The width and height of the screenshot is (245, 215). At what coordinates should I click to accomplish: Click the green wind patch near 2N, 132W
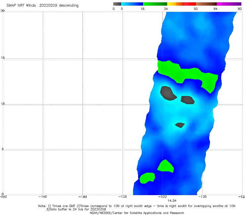coord(147,178)
